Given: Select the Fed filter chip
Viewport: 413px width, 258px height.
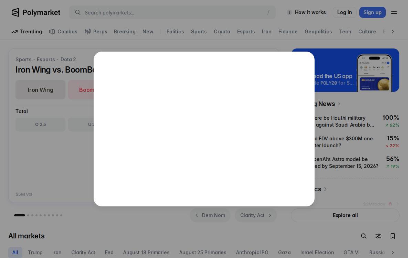Looking at the screenshot, I should coord(109,252).
